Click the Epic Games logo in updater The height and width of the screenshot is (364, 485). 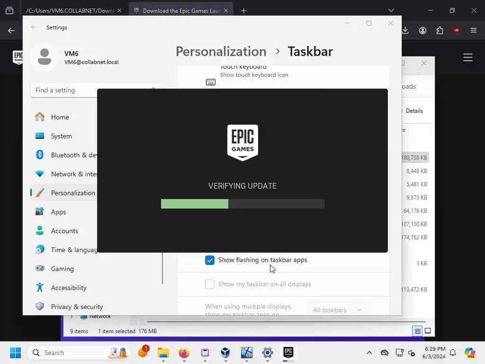pyautogui.click(x=242, y=143)
